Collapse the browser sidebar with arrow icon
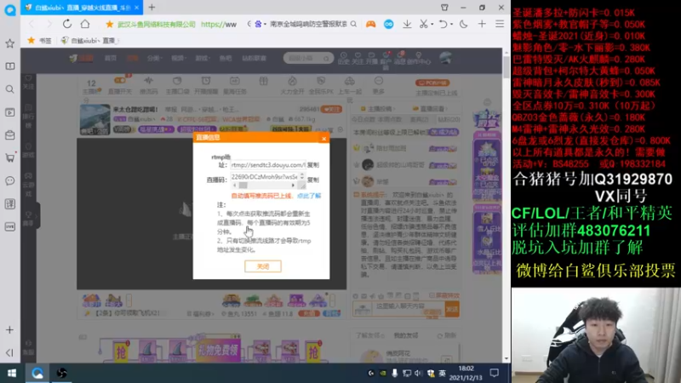This screenshot has width=681, height=383. pyautogui.click(x=9, y=352)
